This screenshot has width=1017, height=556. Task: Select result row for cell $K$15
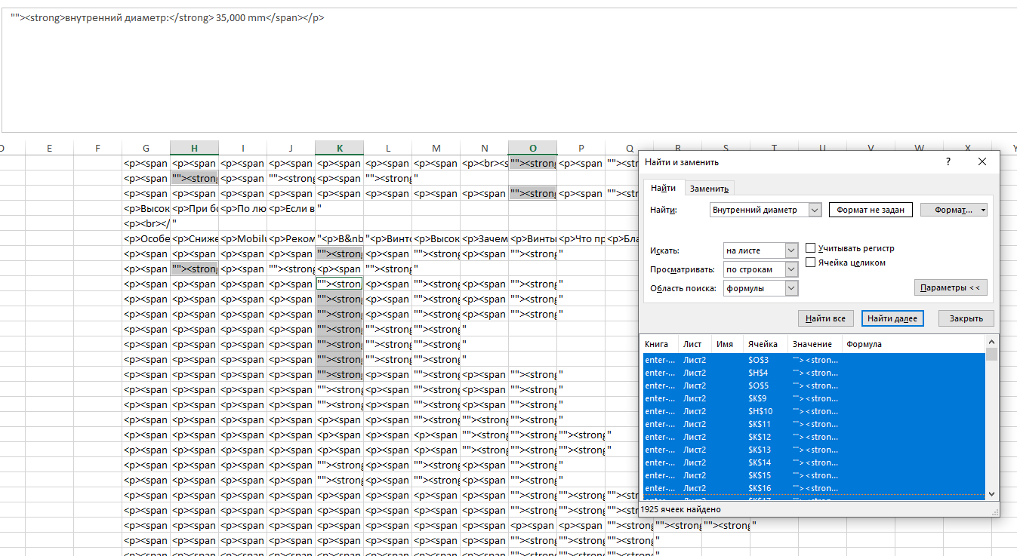pos(814,475)
